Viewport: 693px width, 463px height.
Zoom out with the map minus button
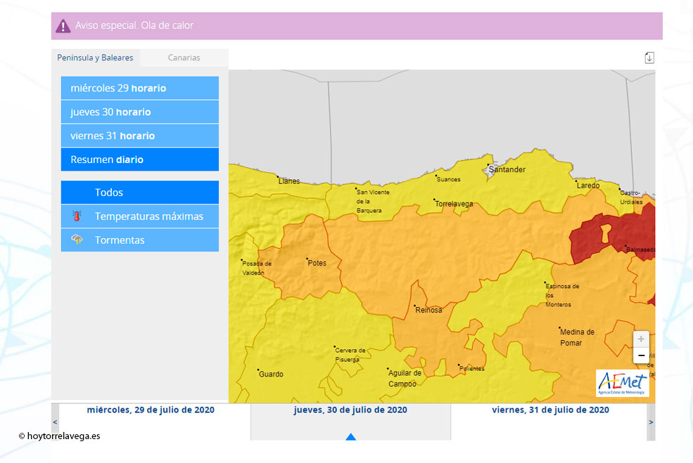640,356
